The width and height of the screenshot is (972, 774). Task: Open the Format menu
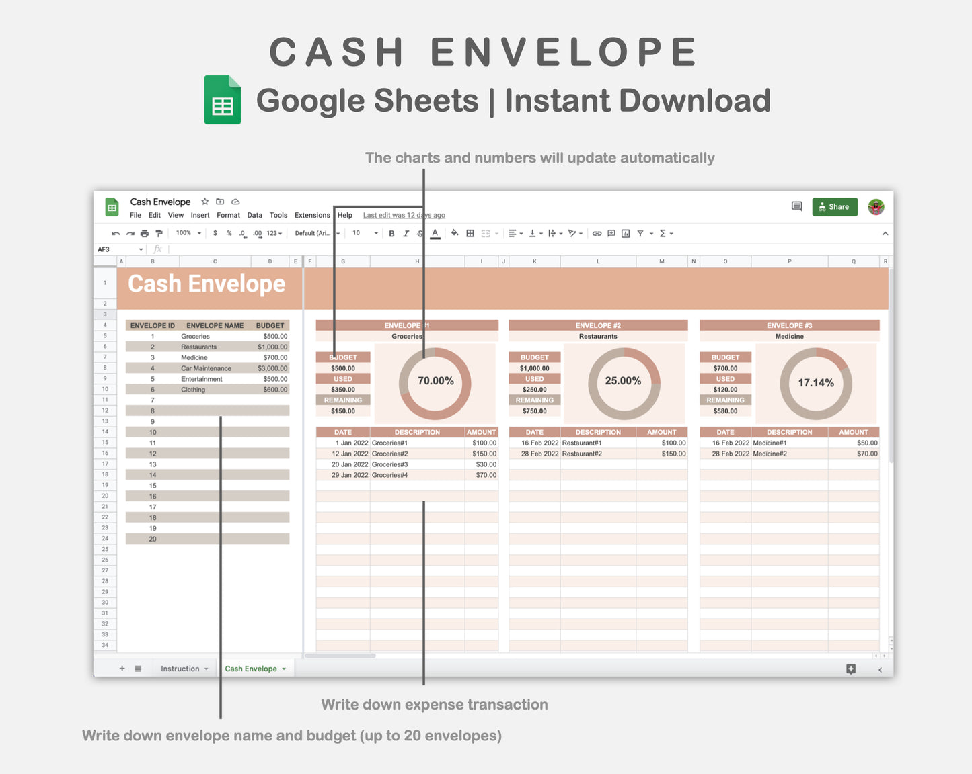click(x=228, y=215)
